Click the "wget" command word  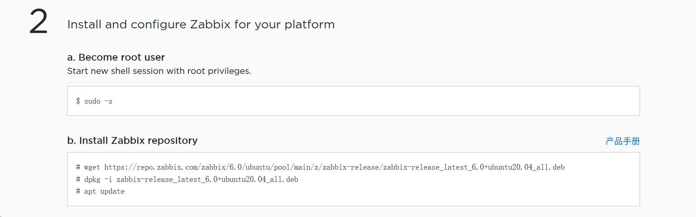tap(92, 168)
